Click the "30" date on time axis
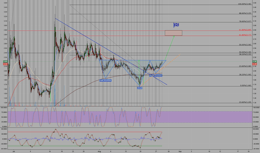Screen dimensions: 260x153 pyautogui.click(x=168, y=151)
